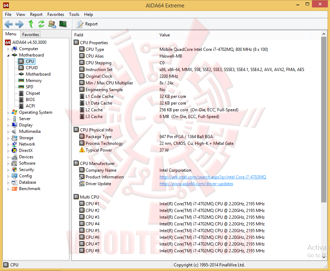Open the File menu
The image size is (330, 271).
8,14
